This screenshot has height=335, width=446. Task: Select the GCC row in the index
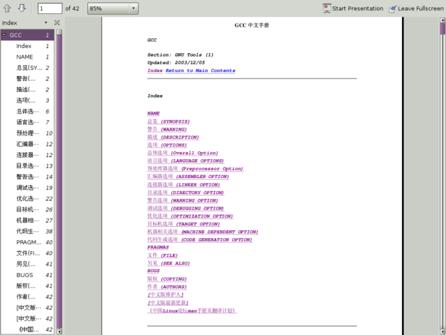pos(27,35)
